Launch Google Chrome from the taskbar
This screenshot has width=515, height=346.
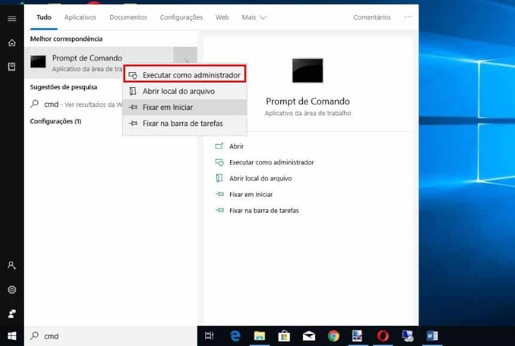pyautogui.click(x=334, y=336)
